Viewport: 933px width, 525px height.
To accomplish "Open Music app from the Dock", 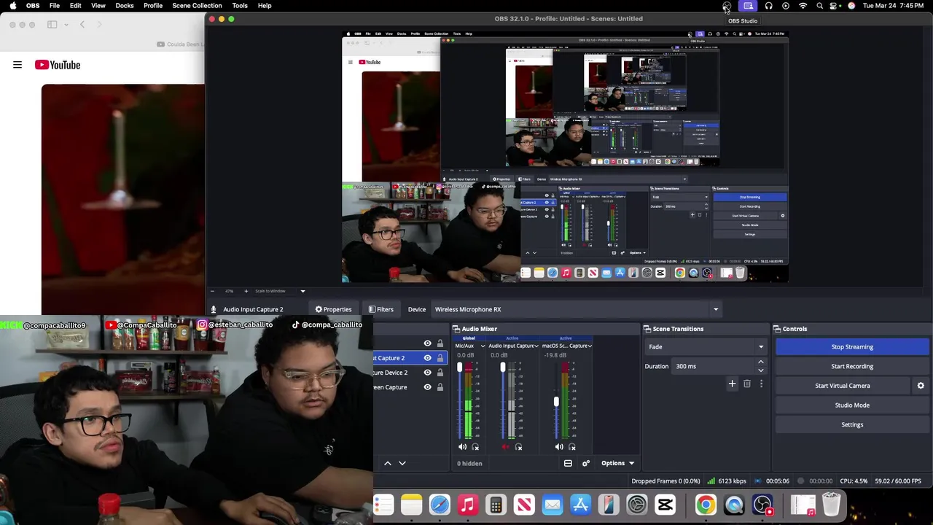I will coord(468,505).
